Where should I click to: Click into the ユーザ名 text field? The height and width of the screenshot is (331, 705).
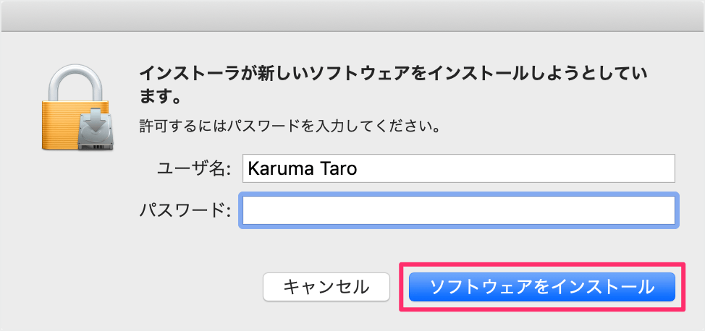(459, 168)
